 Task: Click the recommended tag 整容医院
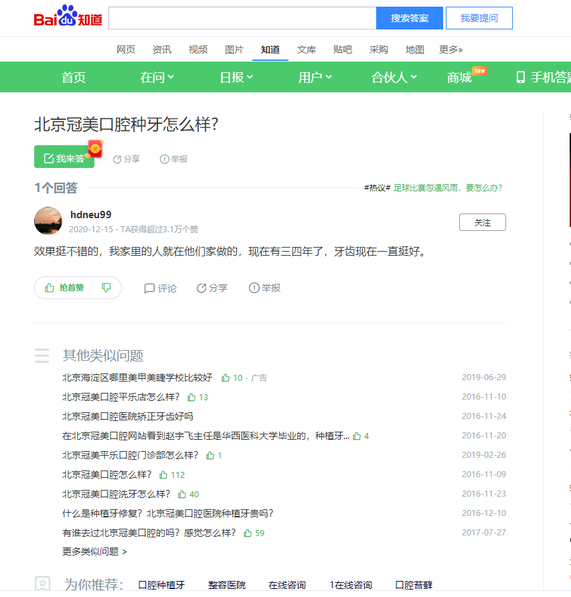(x=227, y=585)
